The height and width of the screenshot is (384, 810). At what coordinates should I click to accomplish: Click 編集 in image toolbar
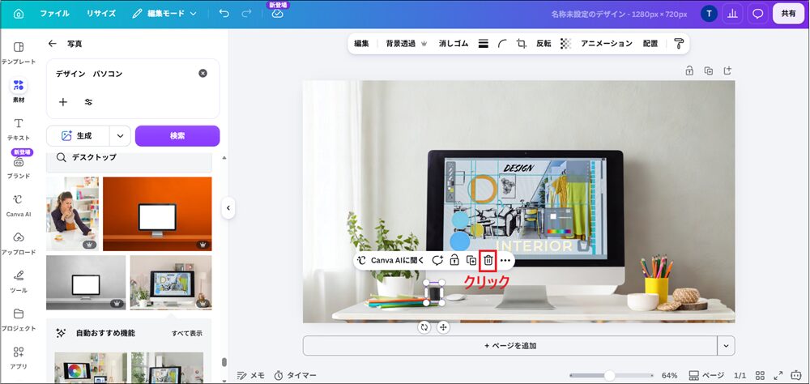(361, 44)
